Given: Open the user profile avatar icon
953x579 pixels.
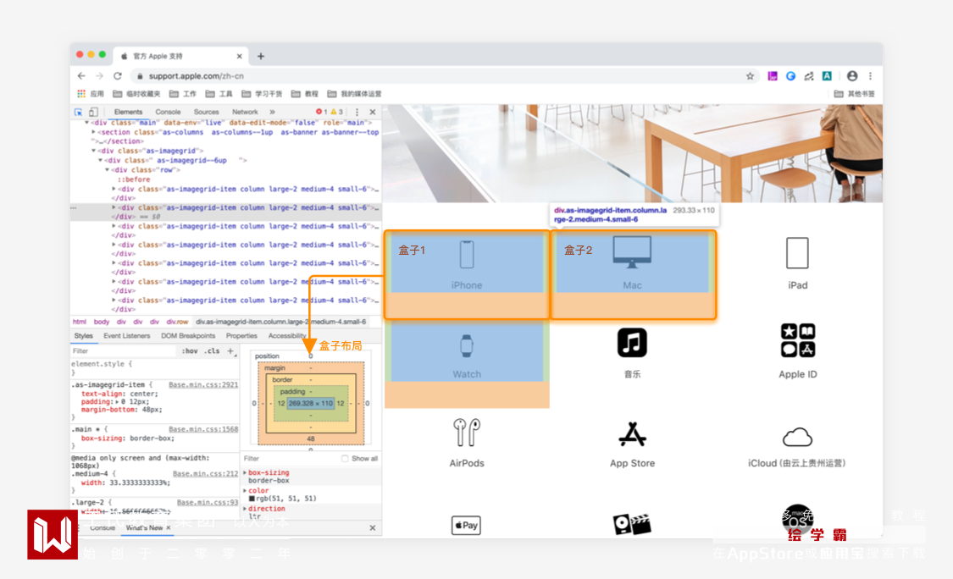Looking at the screenshot, I should point(852,76).
